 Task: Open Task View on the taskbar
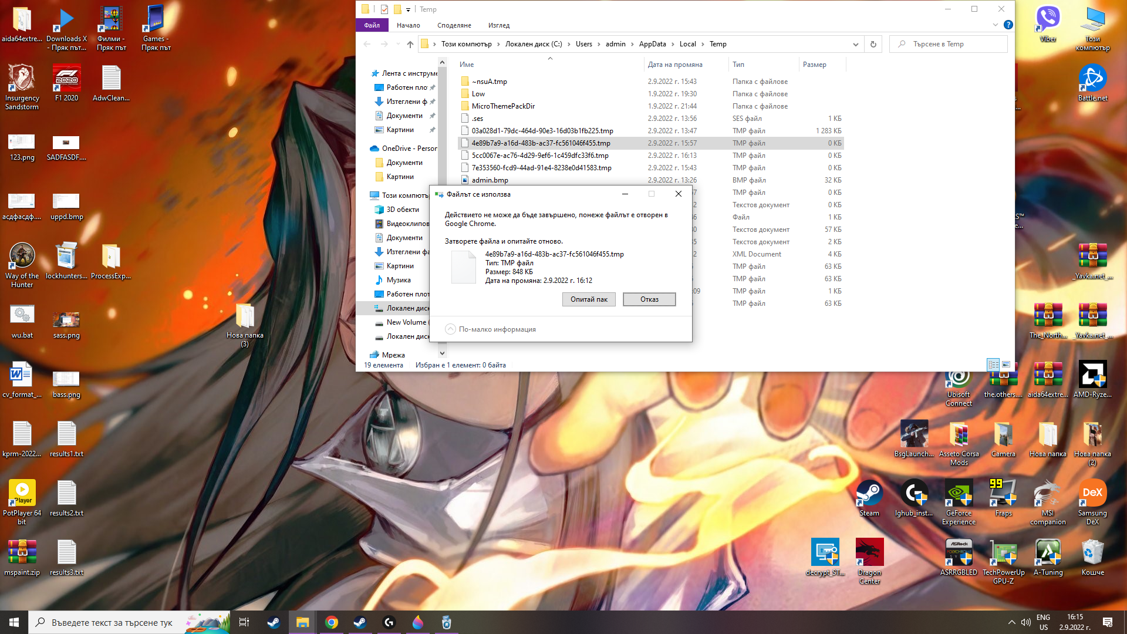[x=244, y=622]
